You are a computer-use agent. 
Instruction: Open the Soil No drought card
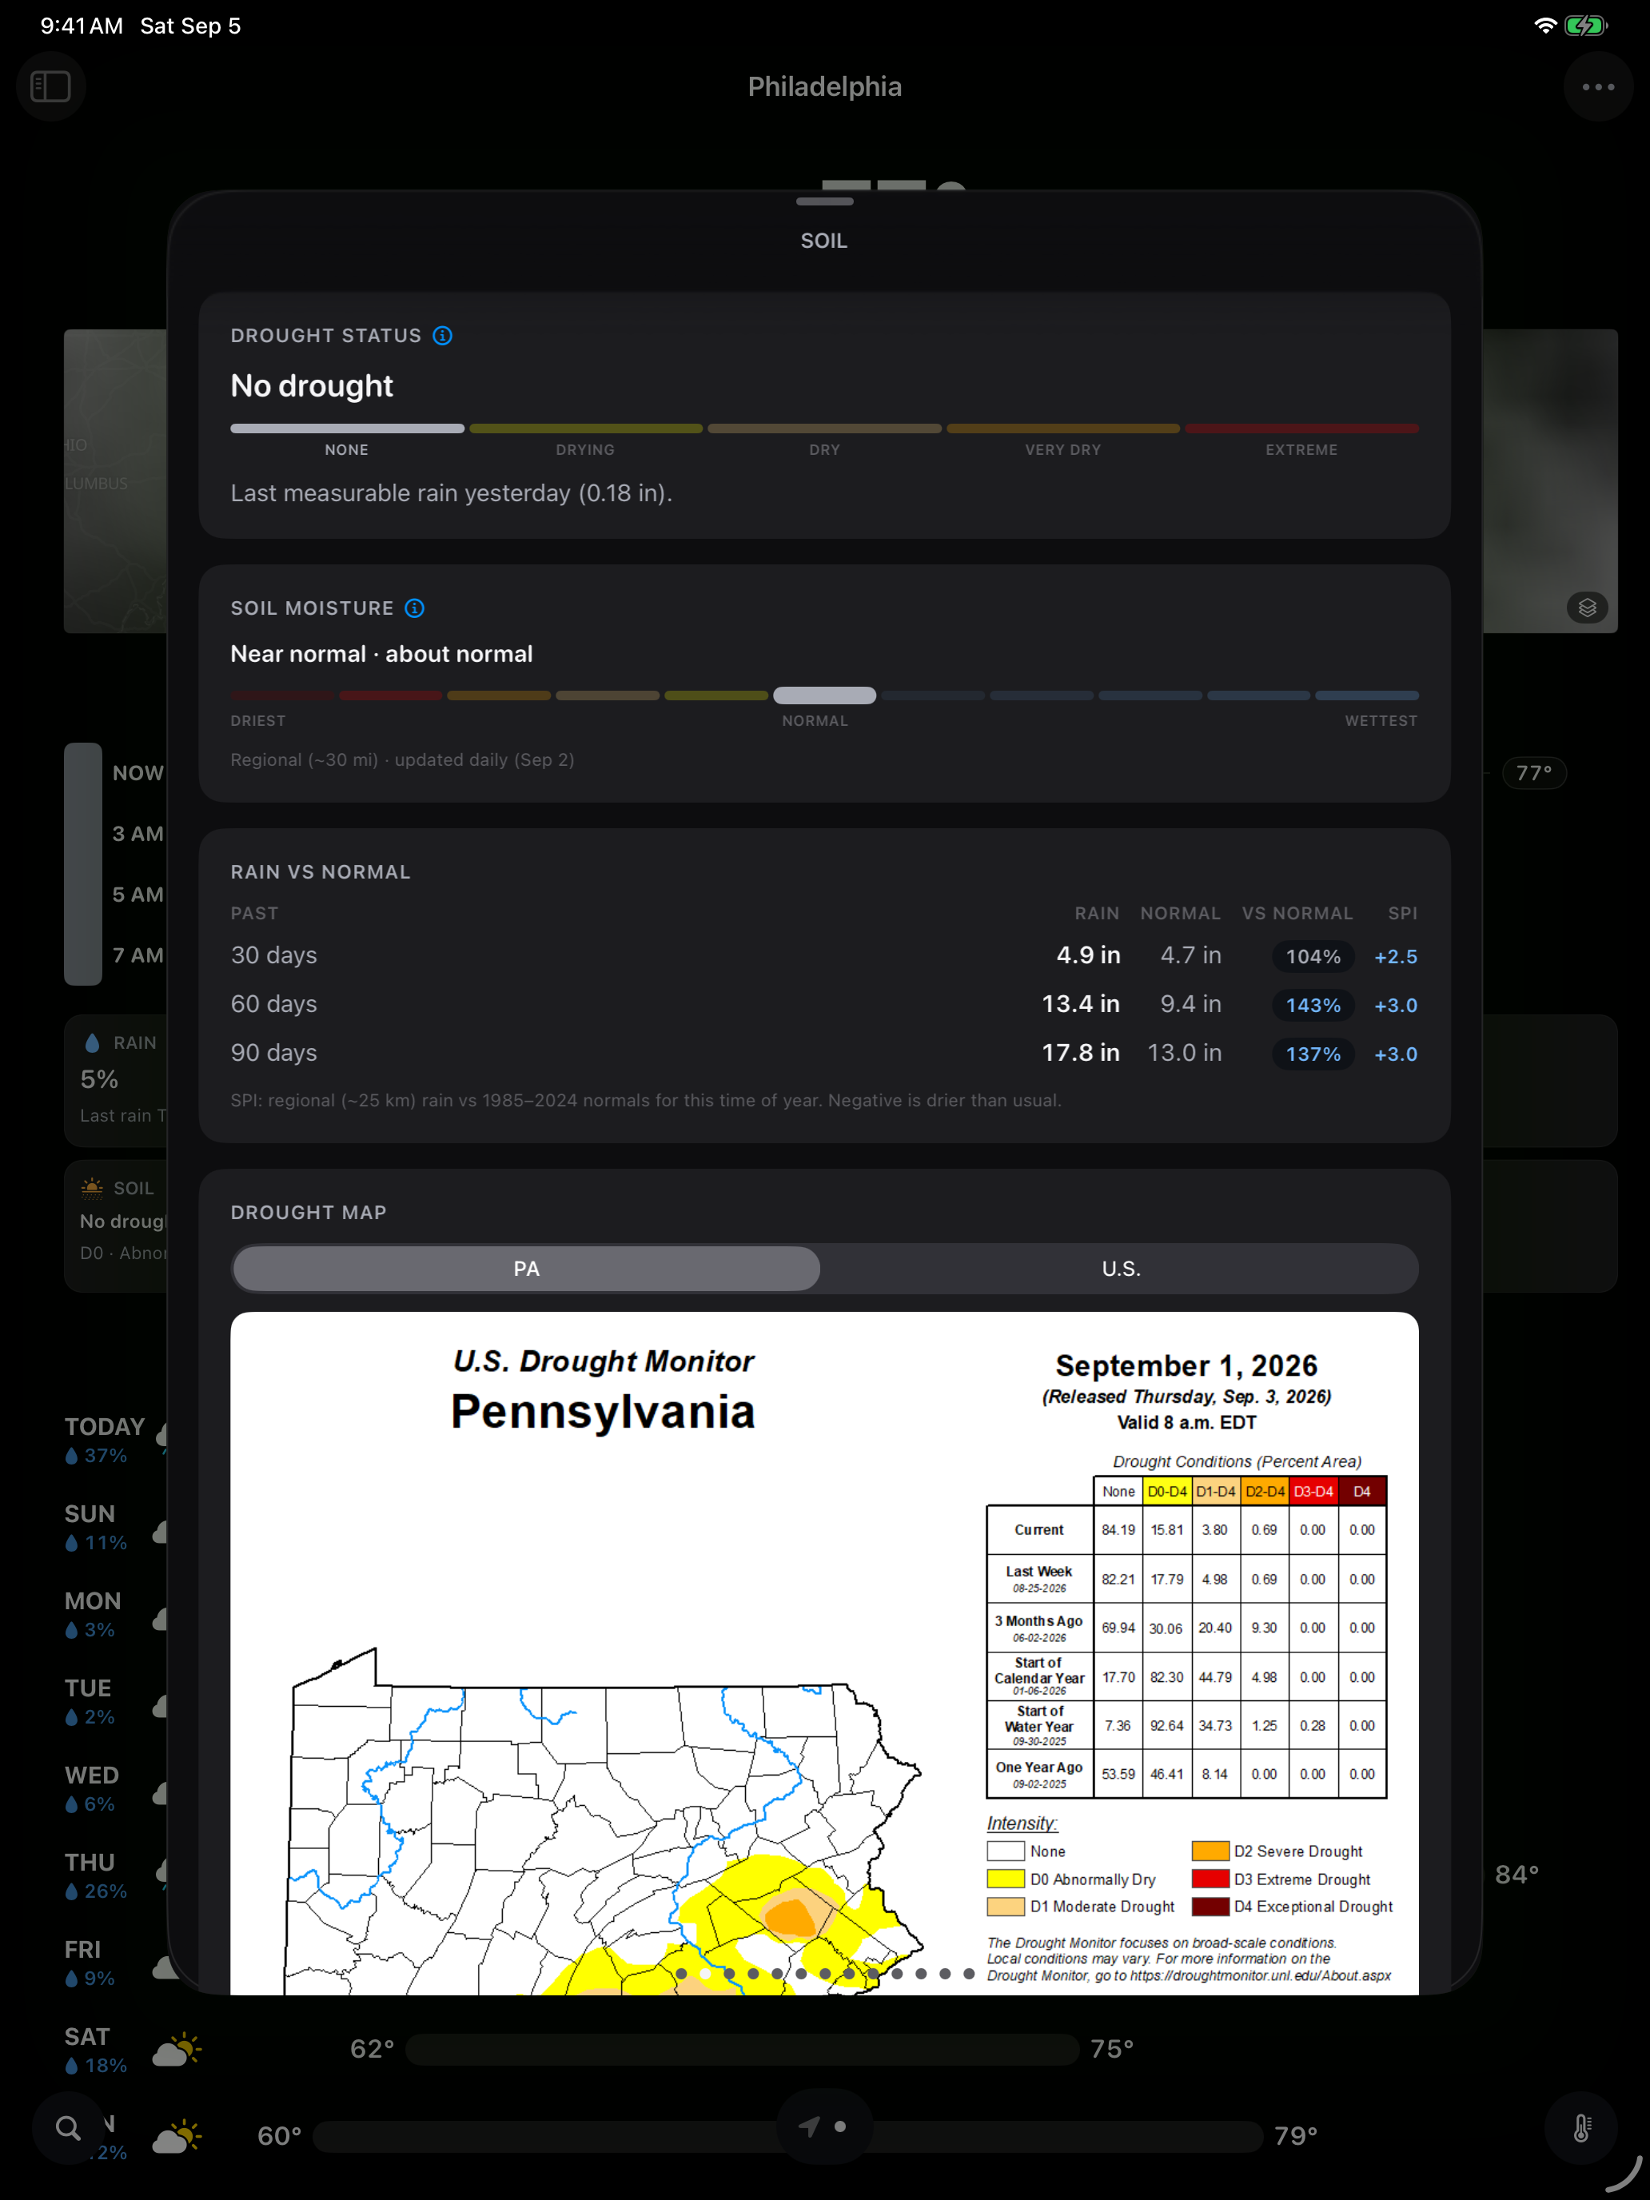tap(115, 1226)
